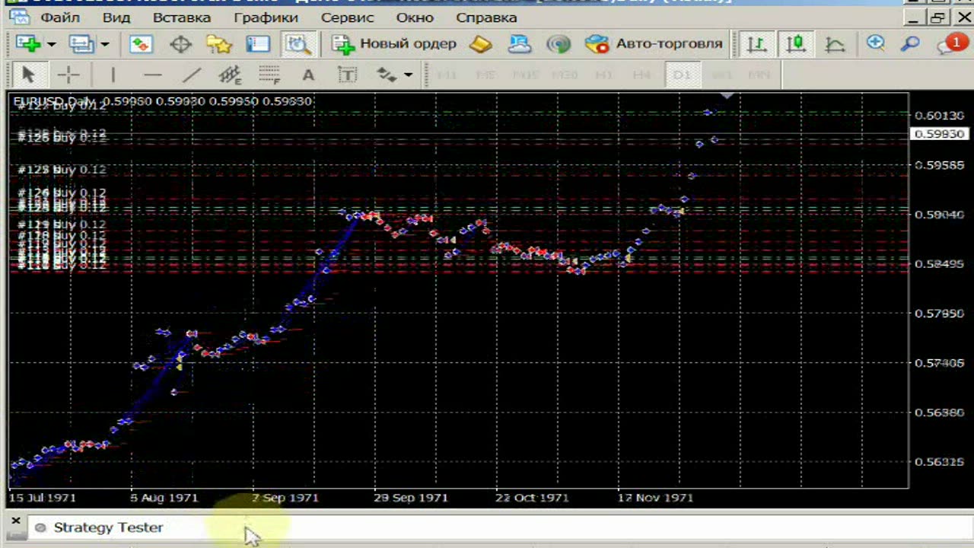This screenshot has width=974, height=548.
Task: Expand the arrows objects dropdown
Action: point(409,75)
